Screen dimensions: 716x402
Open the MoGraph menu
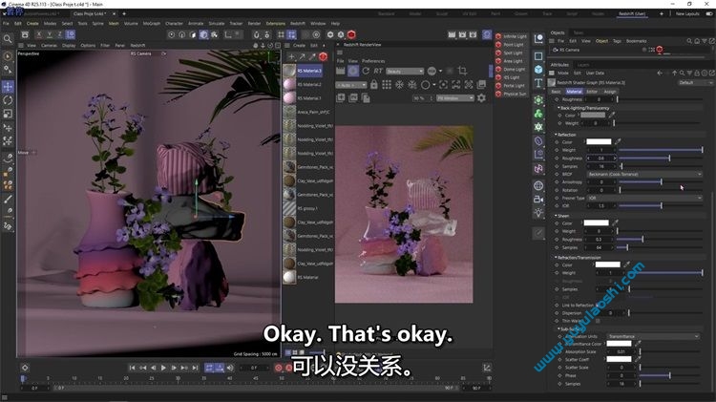tap(149, 23)
